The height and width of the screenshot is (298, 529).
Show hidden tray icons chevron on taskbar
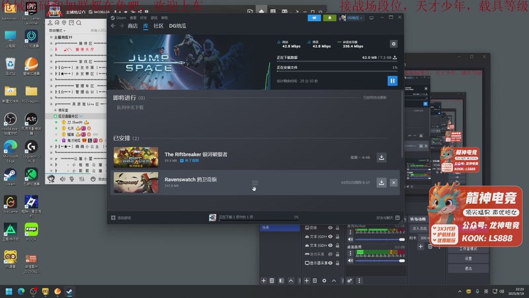coord(460,291)
